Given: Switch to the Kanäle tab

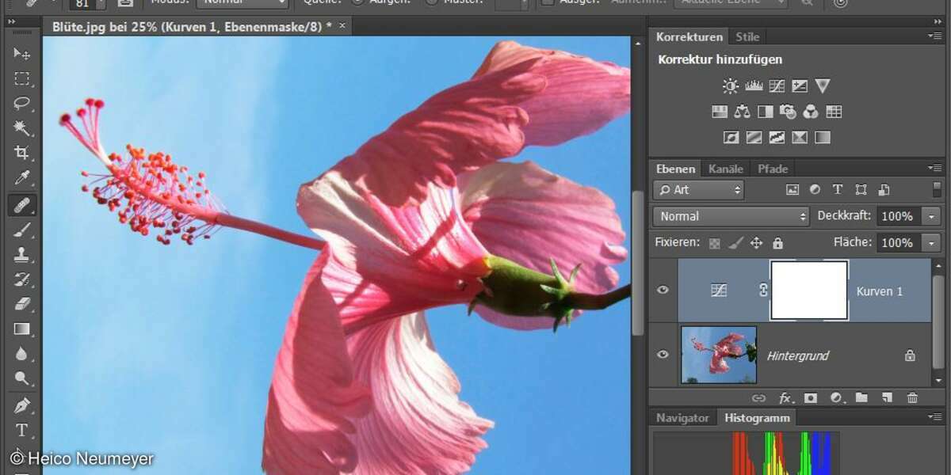Looking at the screenshot, I should coord(725,169).
